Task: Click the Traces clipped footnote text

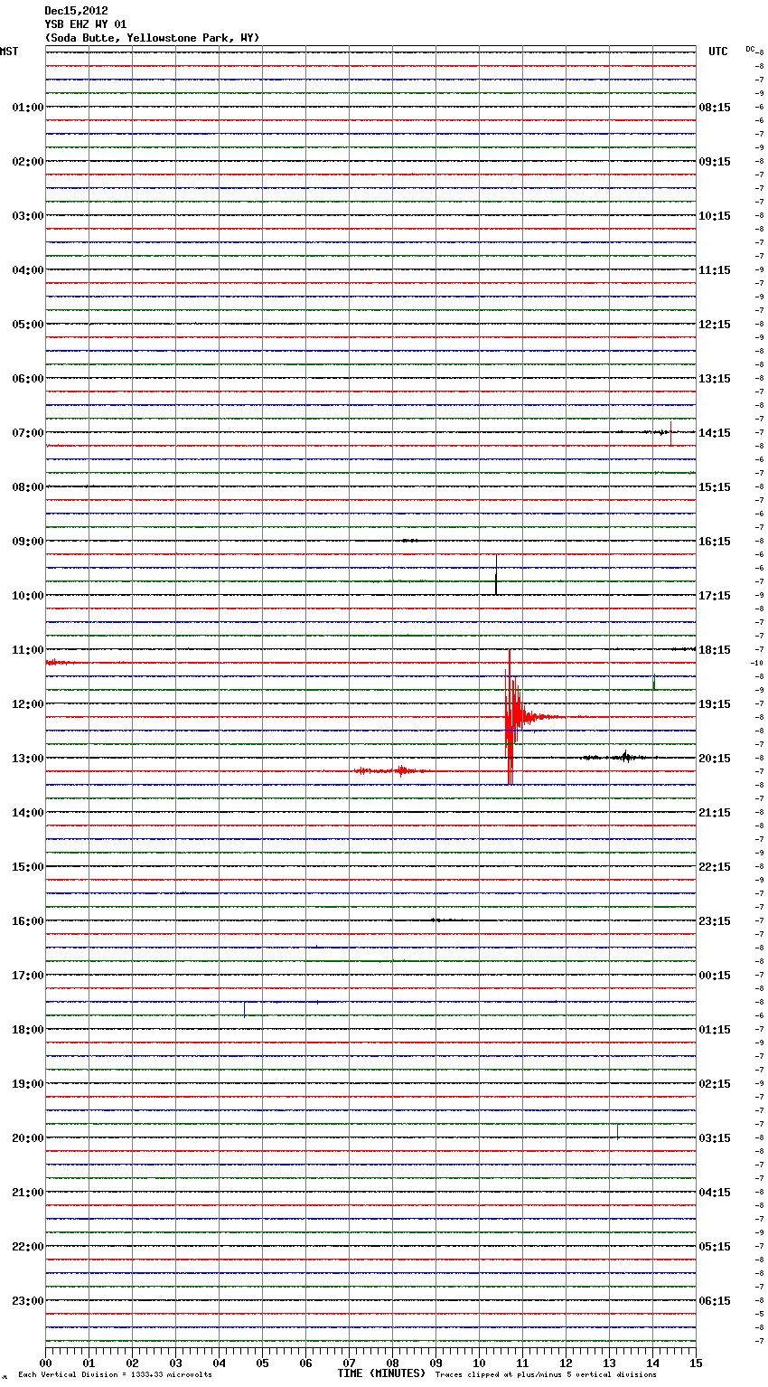Action: [x=546, y=1374]
